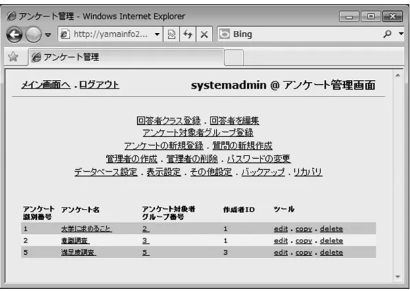Click edit for survey row 2
Viewport: 410px width, 291px height.
point(281,240)
